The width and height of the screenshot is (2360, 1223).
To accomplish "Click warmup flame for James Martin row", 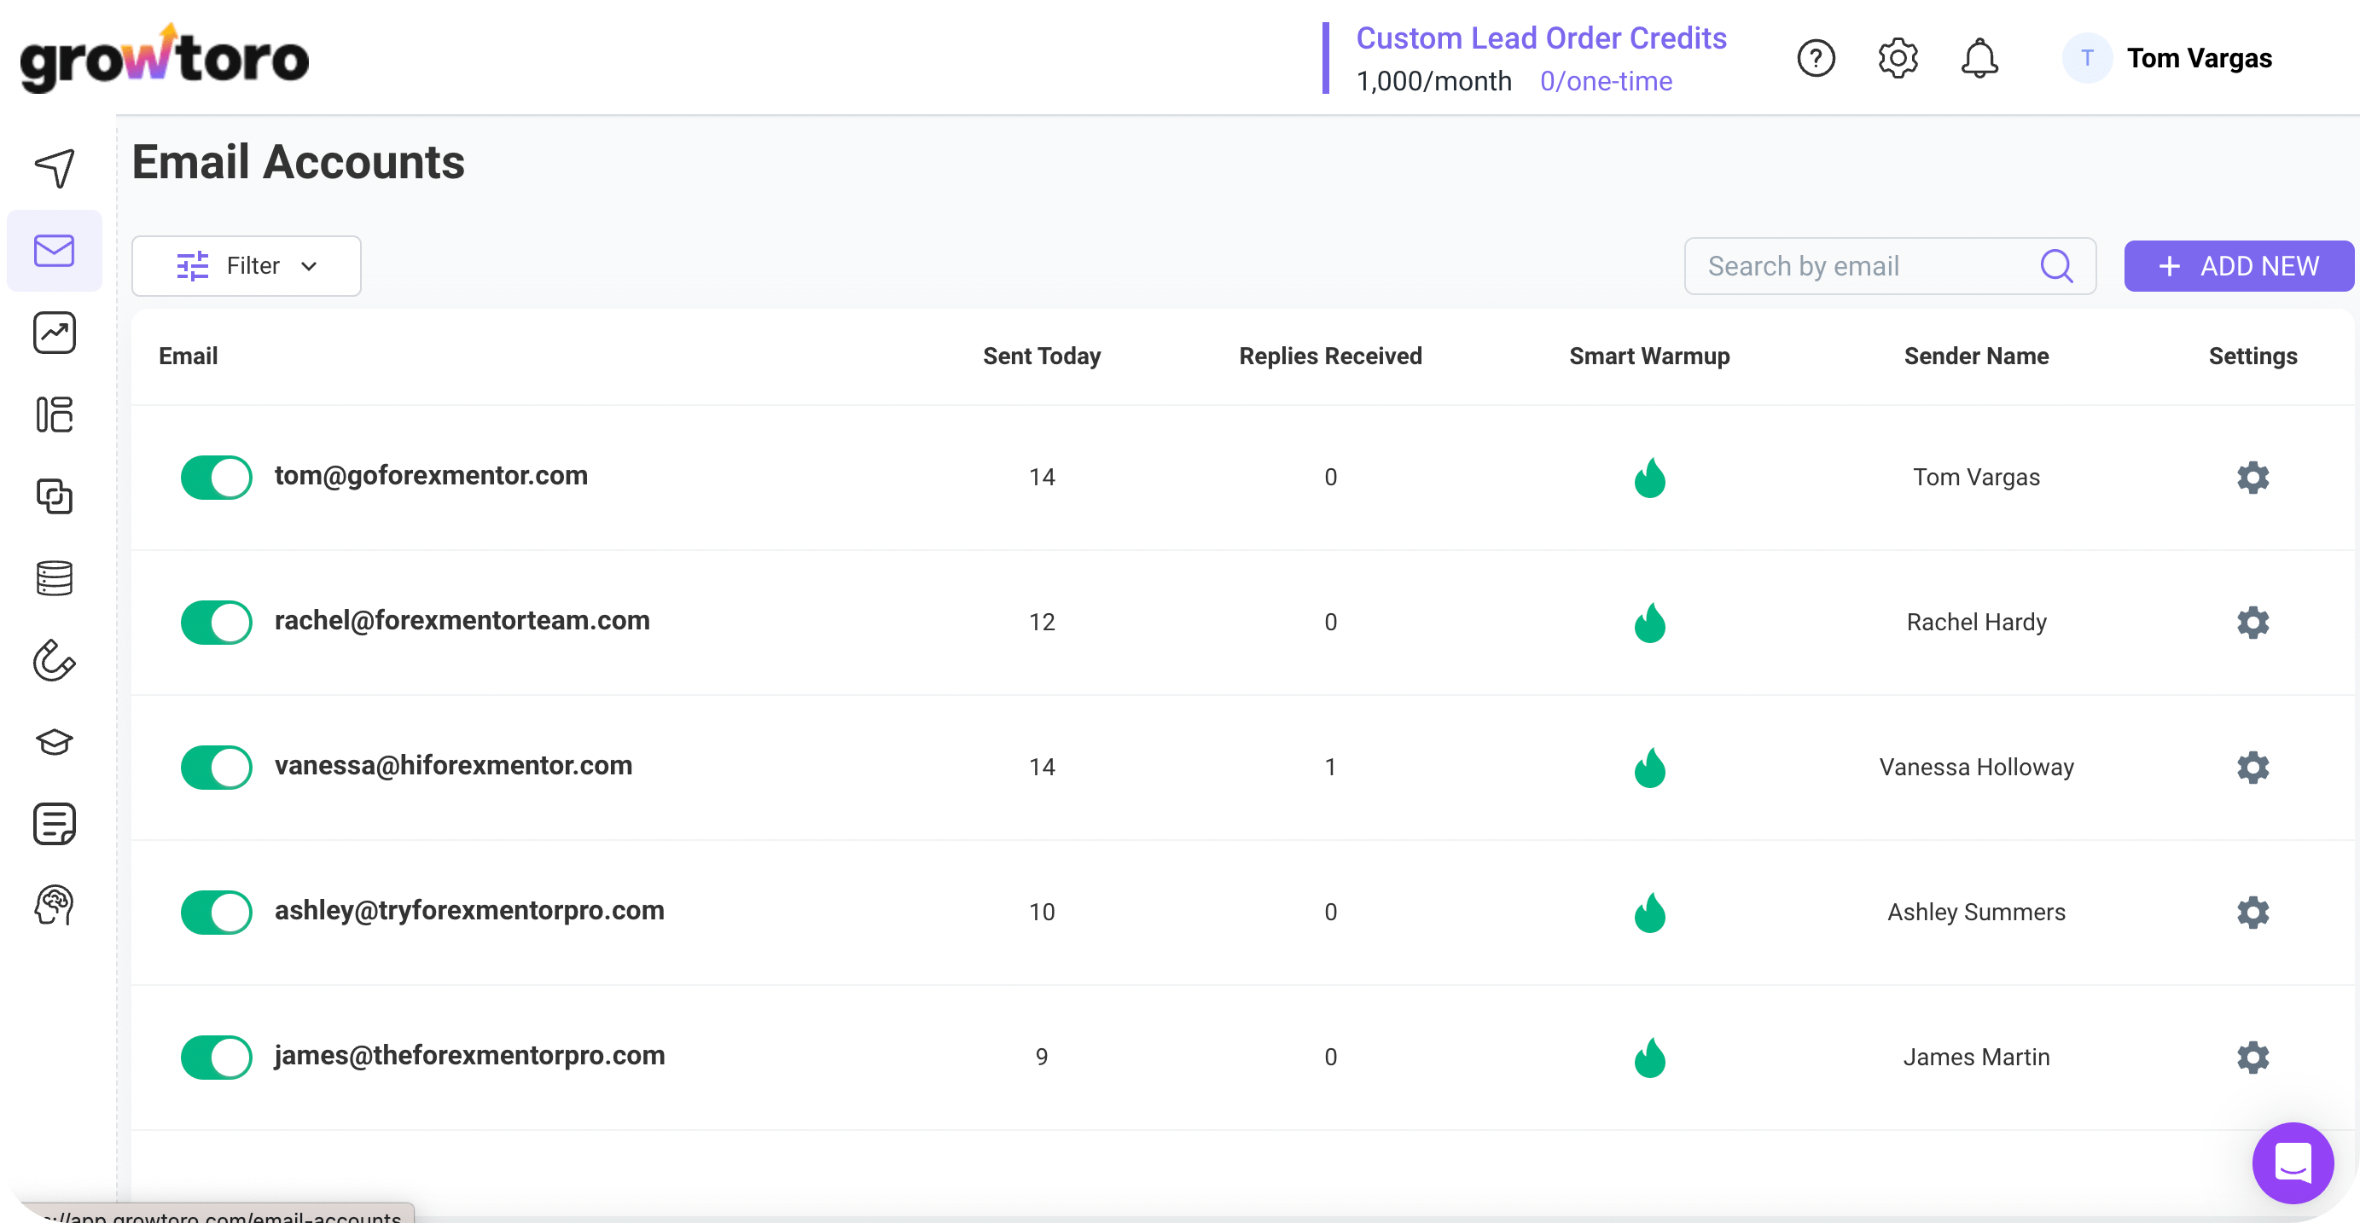I will pyautogui.click(x=1649, y=1057).
